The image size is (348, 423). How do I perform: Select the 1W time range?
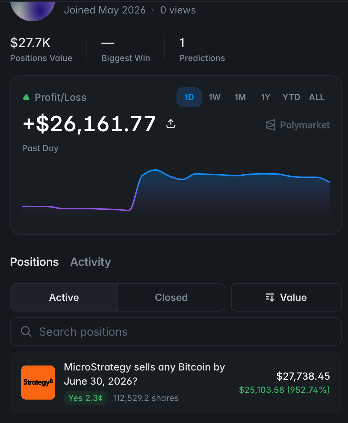215,97
